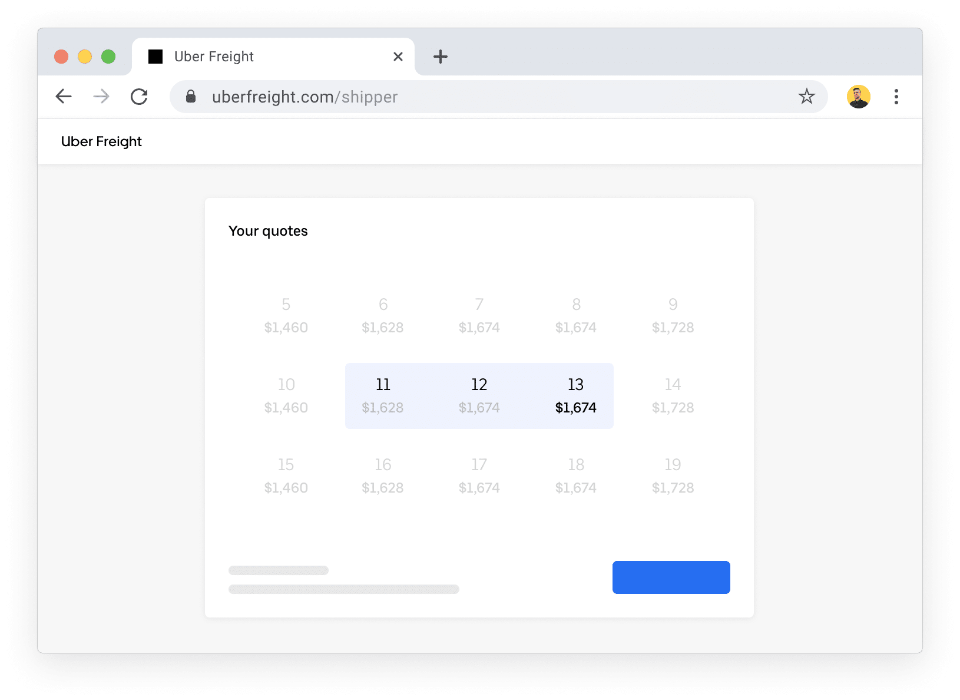Bookmark this page with the star
This screenshot has width=960, height=700.
coord(806,96)
